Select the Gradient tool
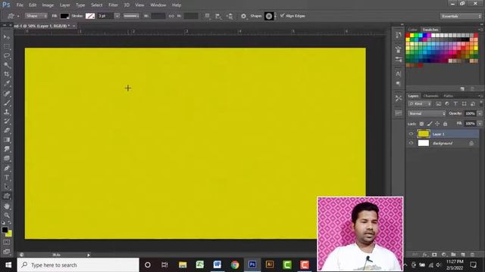The image size is (485, 272). (7, 140)
